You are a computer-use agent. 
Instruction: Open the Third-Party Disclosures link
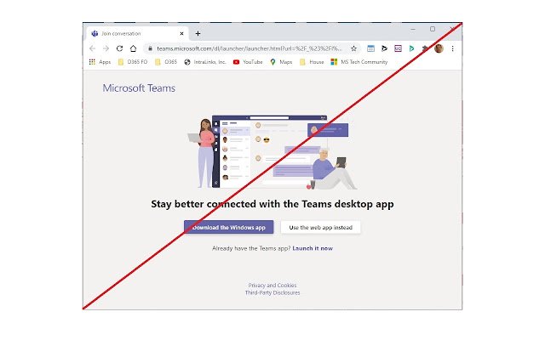point(272,292)
